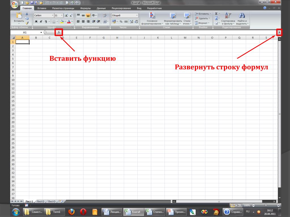Open the font size 11 dropdown
Viewport: 290px width, 217px height.
coord(62,16)
